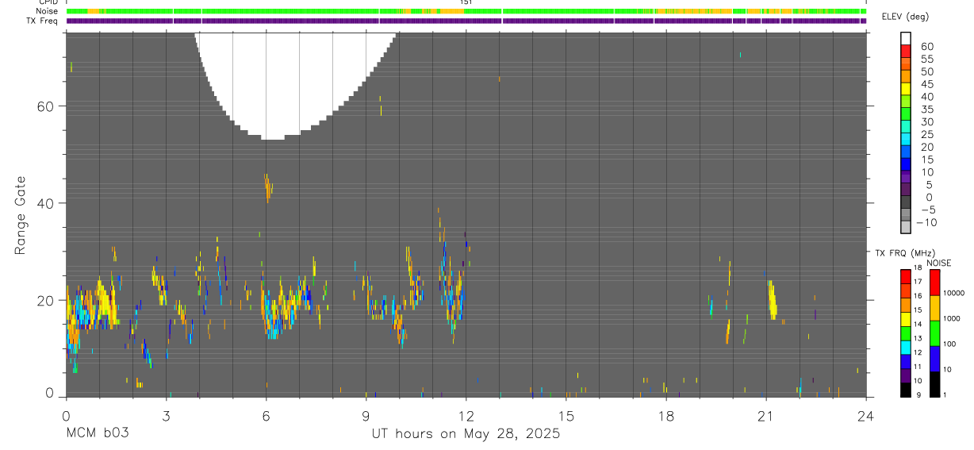Image resolution: width=974 pixels, height=450 pixels.
Task: Choose the blue swatch in the NOISE color bar
Action: coord(934,358)
